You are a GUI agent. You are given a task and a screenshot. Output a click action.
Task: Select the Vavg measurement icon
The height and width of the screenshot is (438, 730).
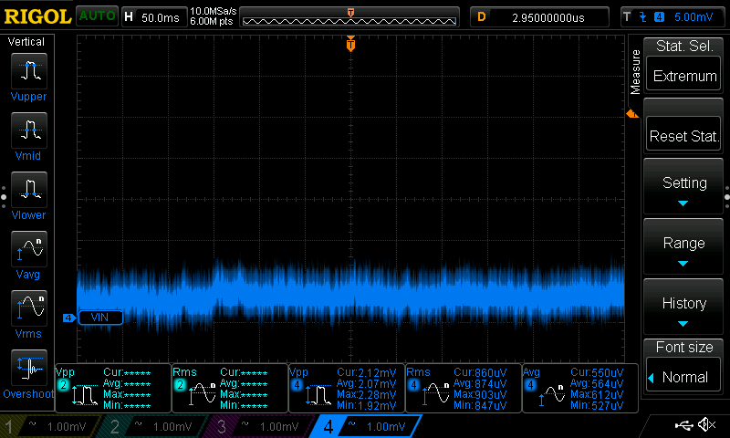[29, 249]
